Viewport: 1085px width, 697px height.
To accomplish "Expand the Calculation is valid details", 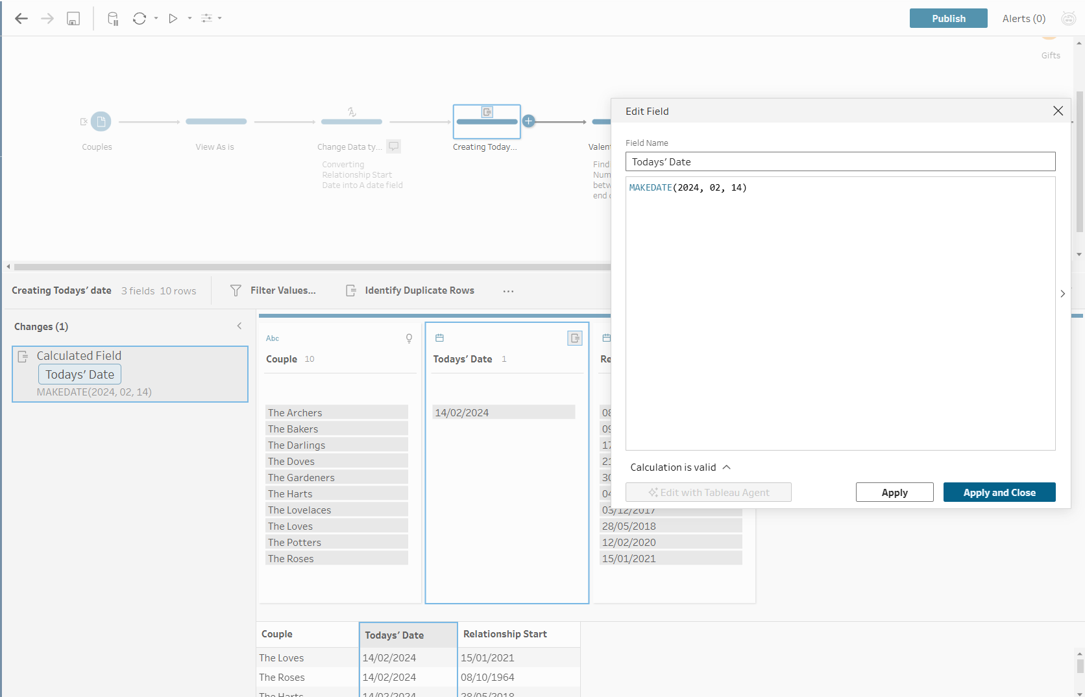I will point(727,467).
